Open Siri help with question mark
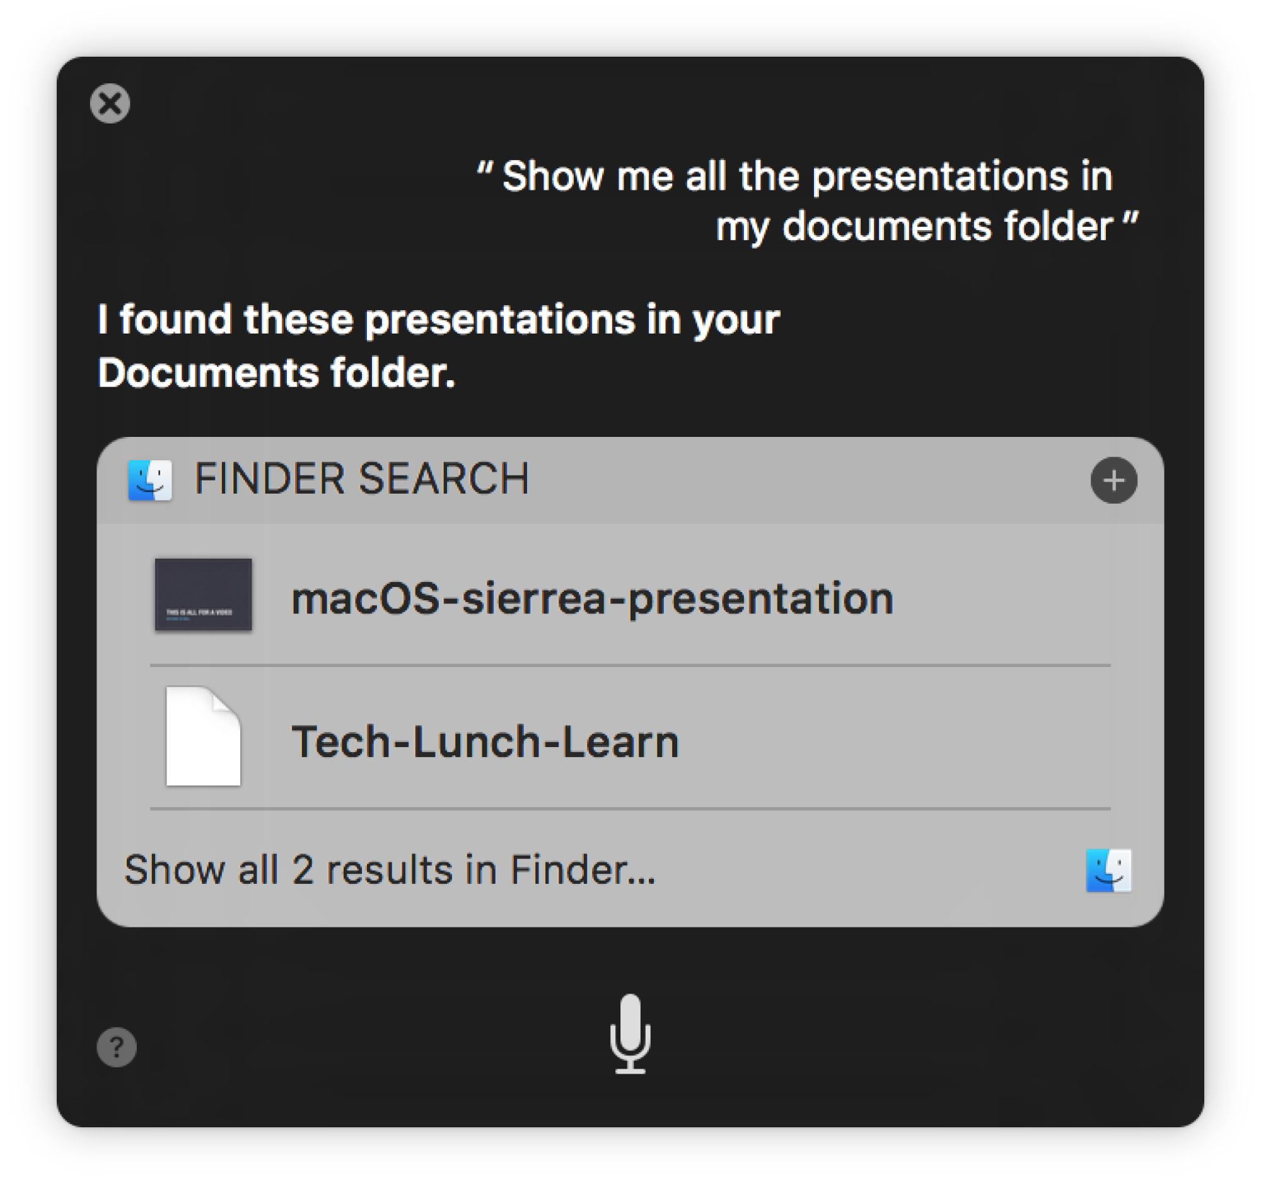Viewport: 1261px width, 1184px height. tap(116, 1047)
